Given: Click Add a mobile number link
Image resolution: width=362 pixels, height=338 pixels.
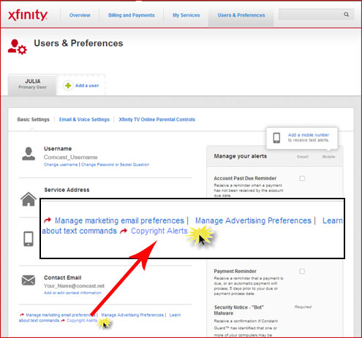Looking at the screenshot, I should pyautogui.click(x=309, y=135).
